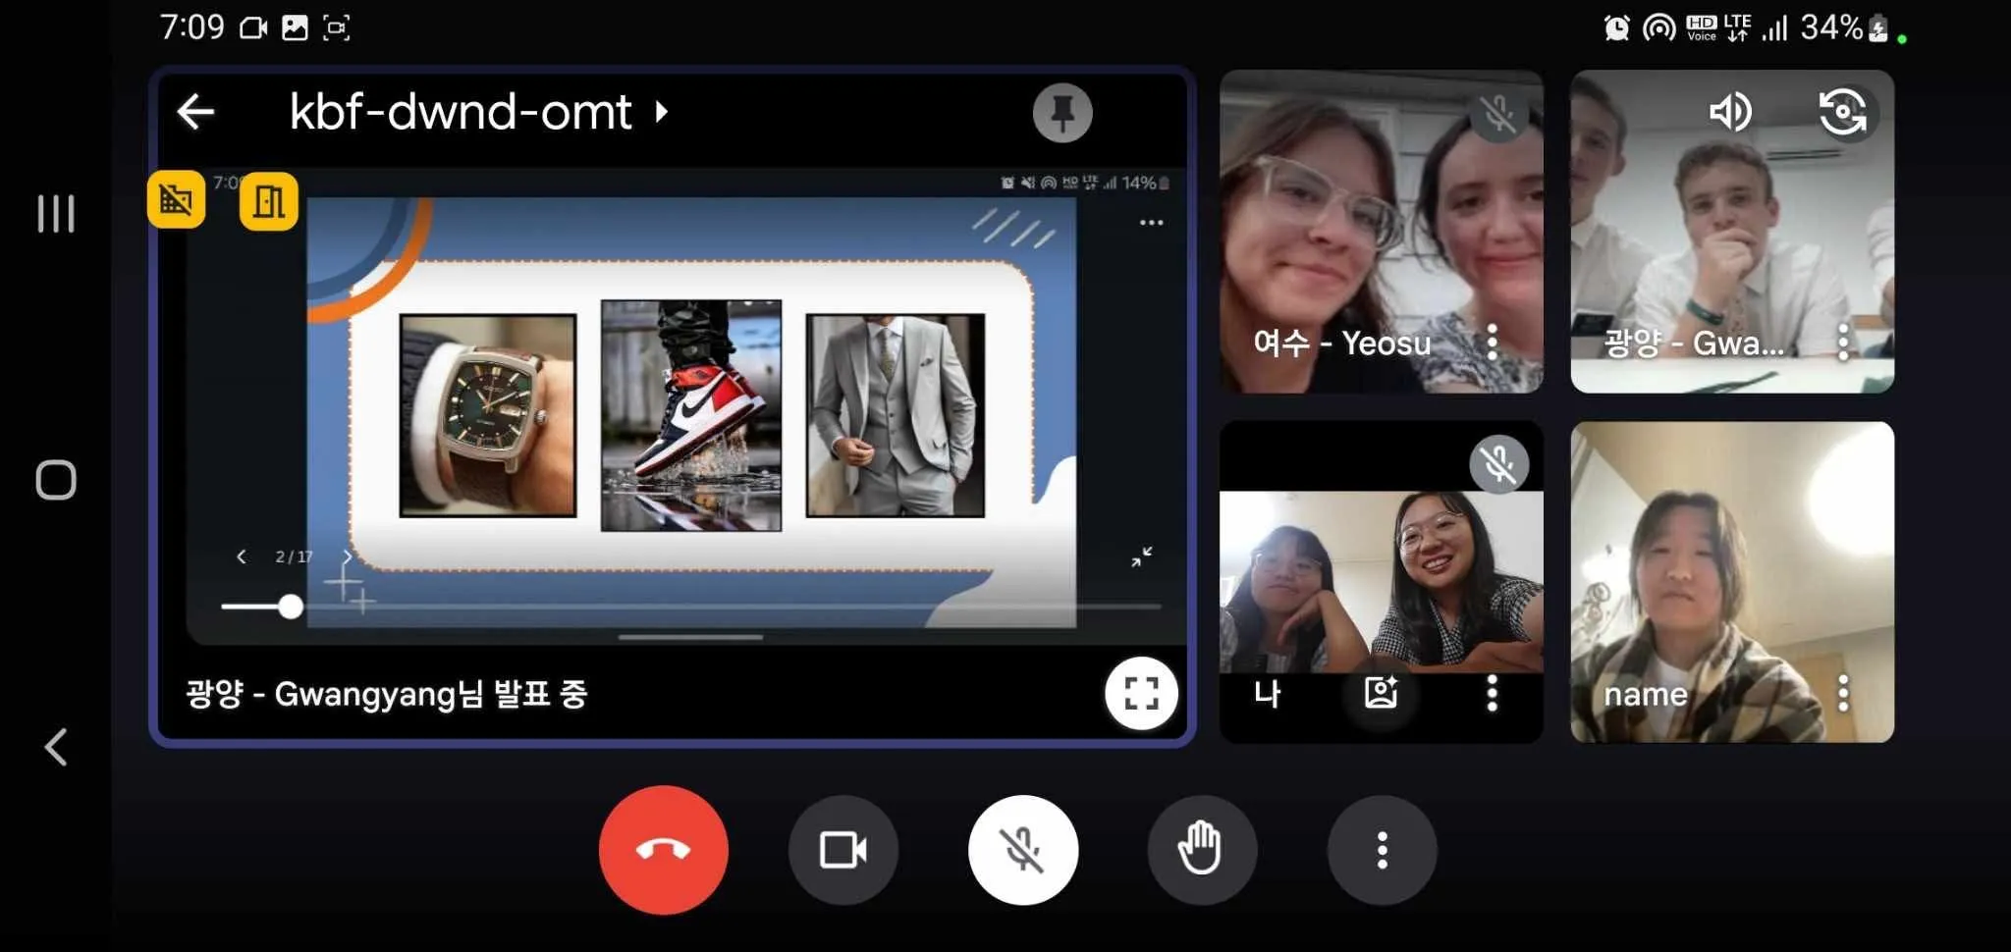Go back using the top-left arrow

(195, 112)
